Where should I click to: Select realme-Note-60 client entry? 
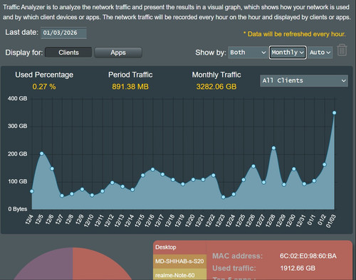click(x=179, y=275)
